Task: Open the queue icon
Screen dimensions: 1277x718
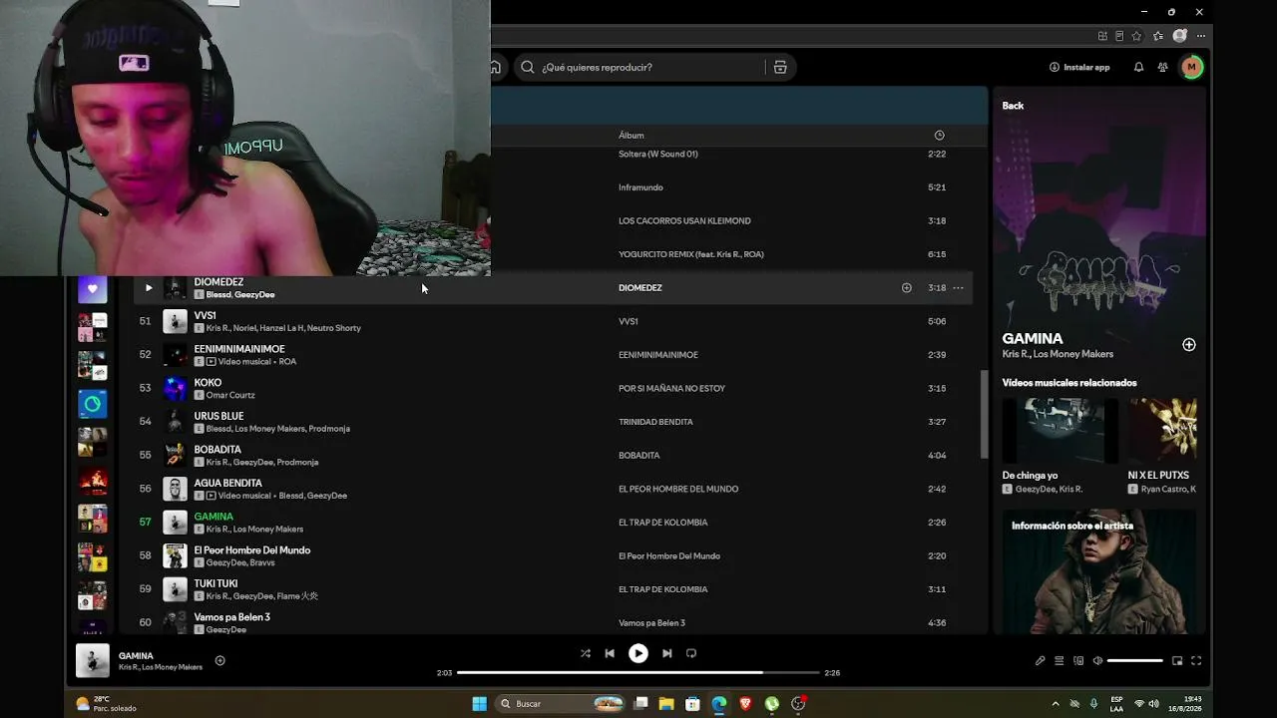Action: point(1060,660)
